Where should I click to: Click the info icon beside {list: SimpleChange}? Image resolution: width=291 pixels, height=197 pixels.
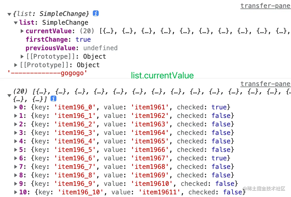pos(96,14)
